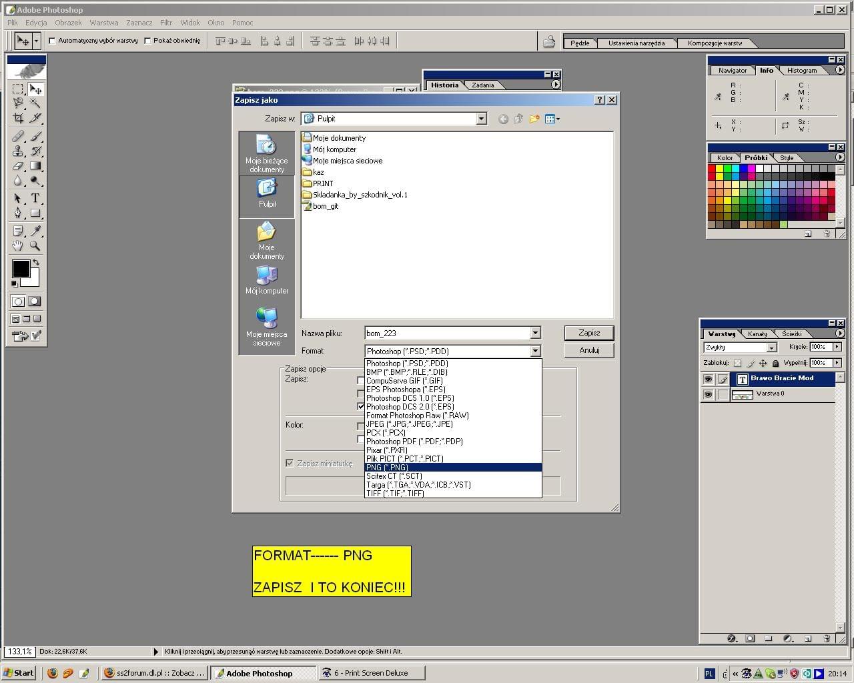
Task: Switch to the Kanały tab
Action: (x=757, y=333)
